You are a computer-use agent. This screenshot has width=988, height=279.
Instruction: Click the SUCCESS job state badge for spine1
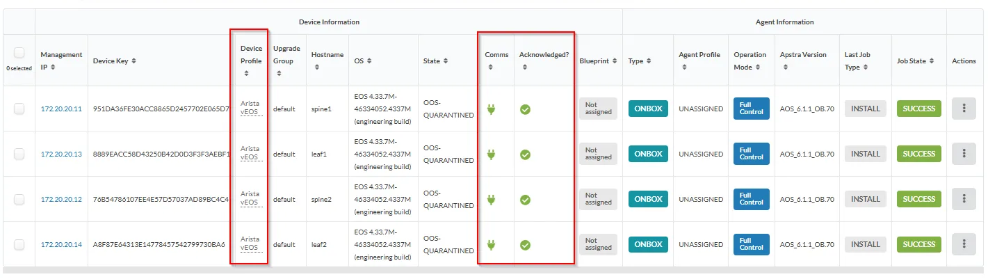(918, 109)
